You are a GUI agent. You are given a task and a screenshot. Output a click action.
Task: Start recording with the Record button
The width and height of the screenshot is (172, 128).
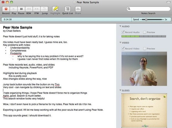tap(6, 9)
